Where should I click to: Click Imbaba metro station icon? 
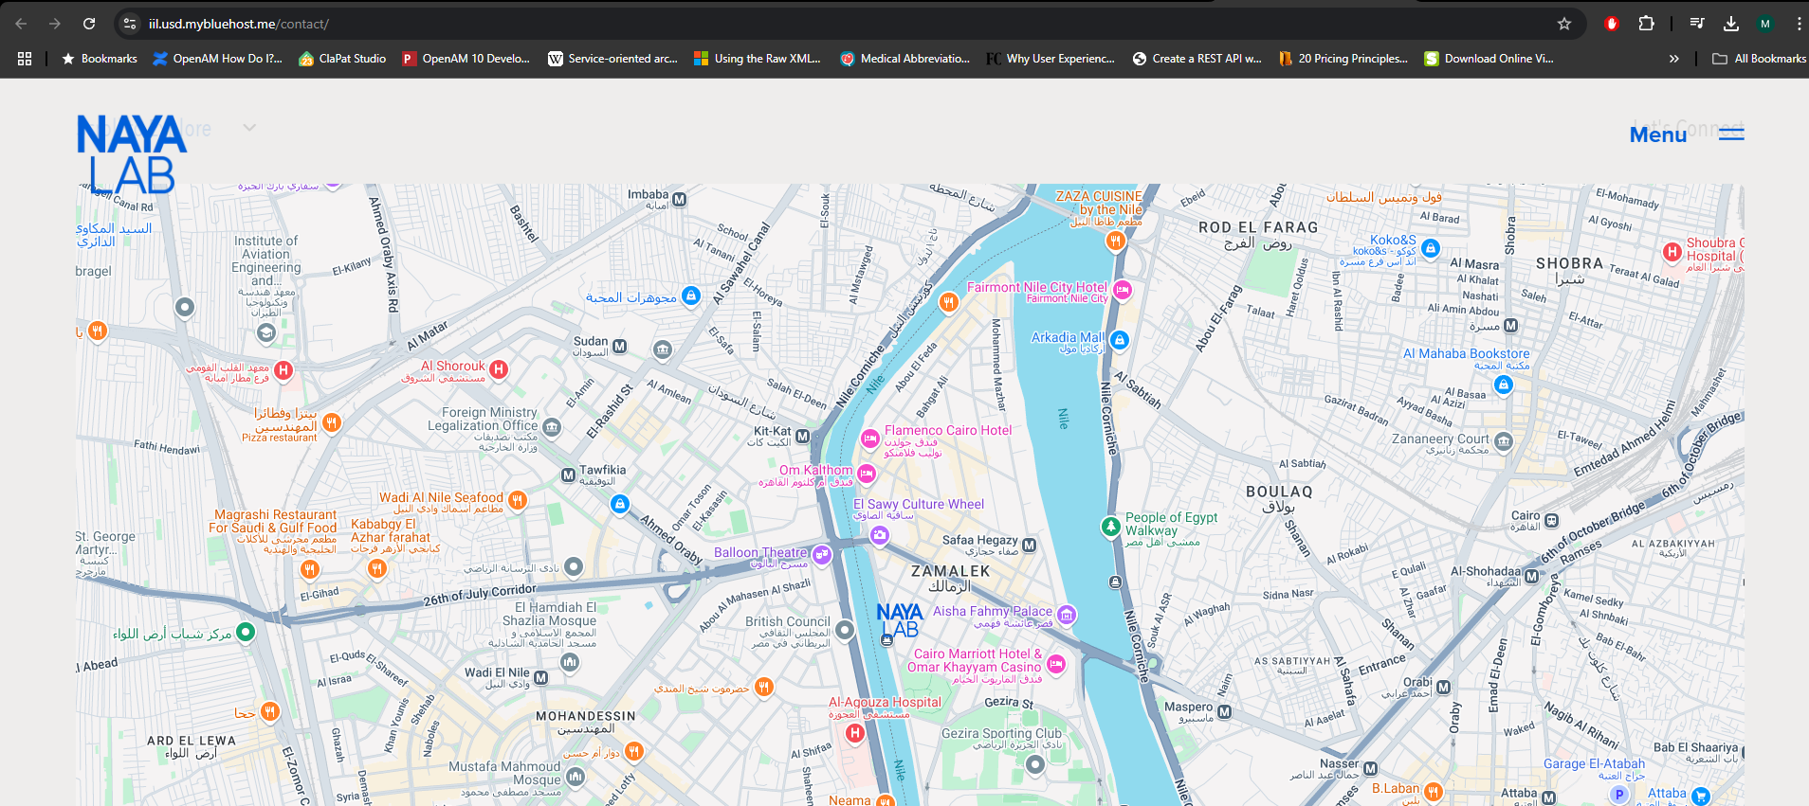click(x=680, y=200)
